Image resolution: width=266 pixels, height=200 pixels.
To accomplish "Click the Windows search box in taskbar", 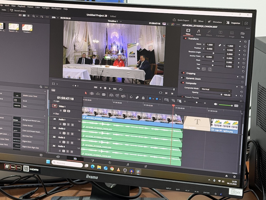I will click(x=67, y=164).
